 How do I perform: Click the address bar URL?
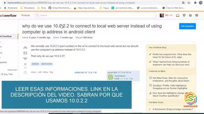click(71, 3)
